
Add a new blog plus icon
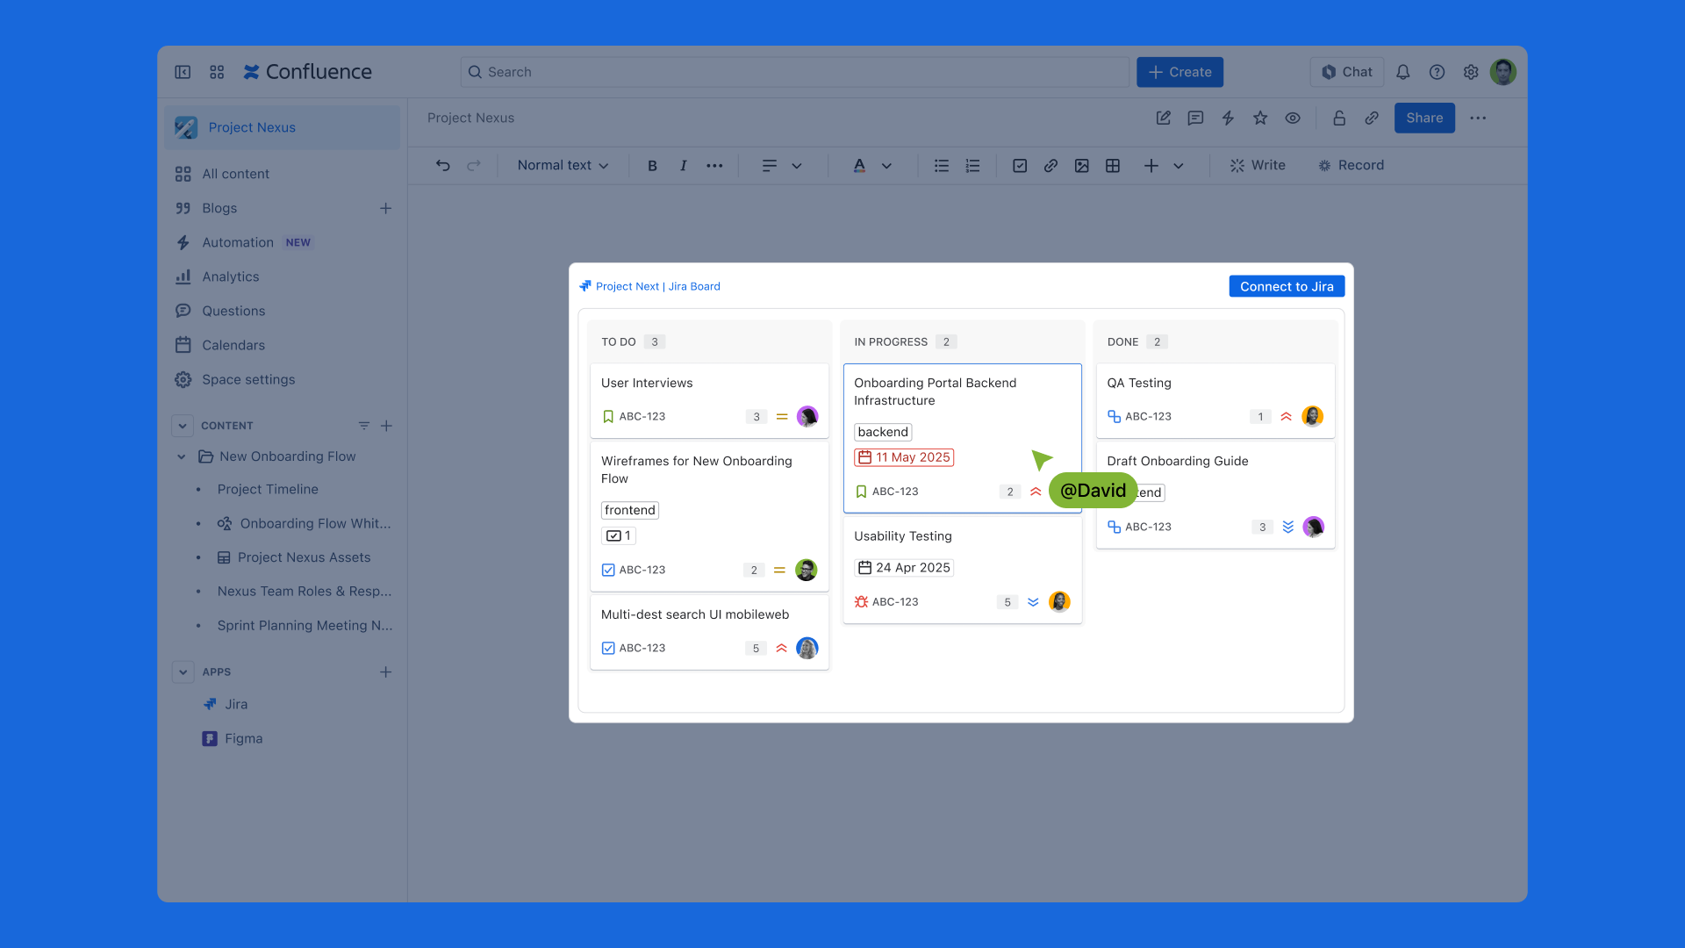385,208
